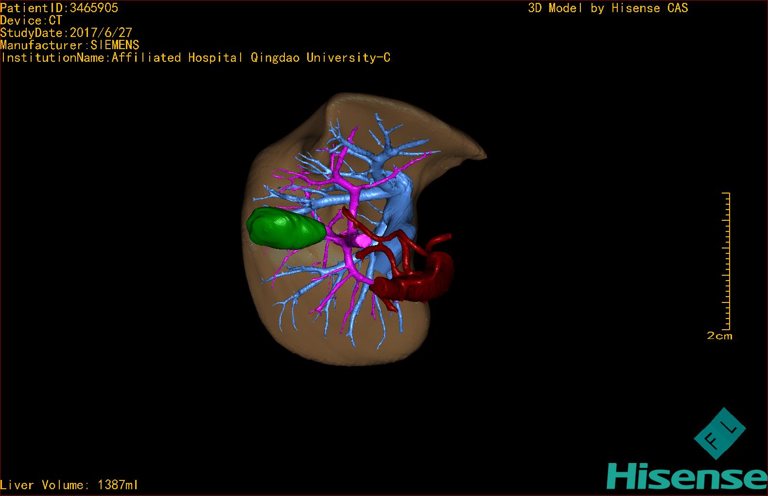Click the PatientID:3465905 text
Screen dimensions: 768x496
(x=59, y=8)
